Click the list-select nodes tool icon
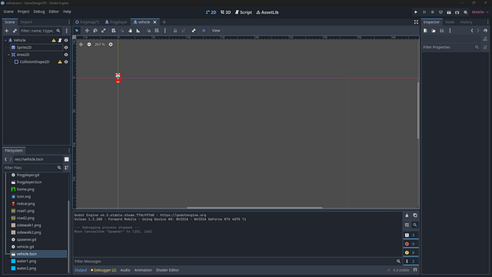 click(x=114, y=31)
